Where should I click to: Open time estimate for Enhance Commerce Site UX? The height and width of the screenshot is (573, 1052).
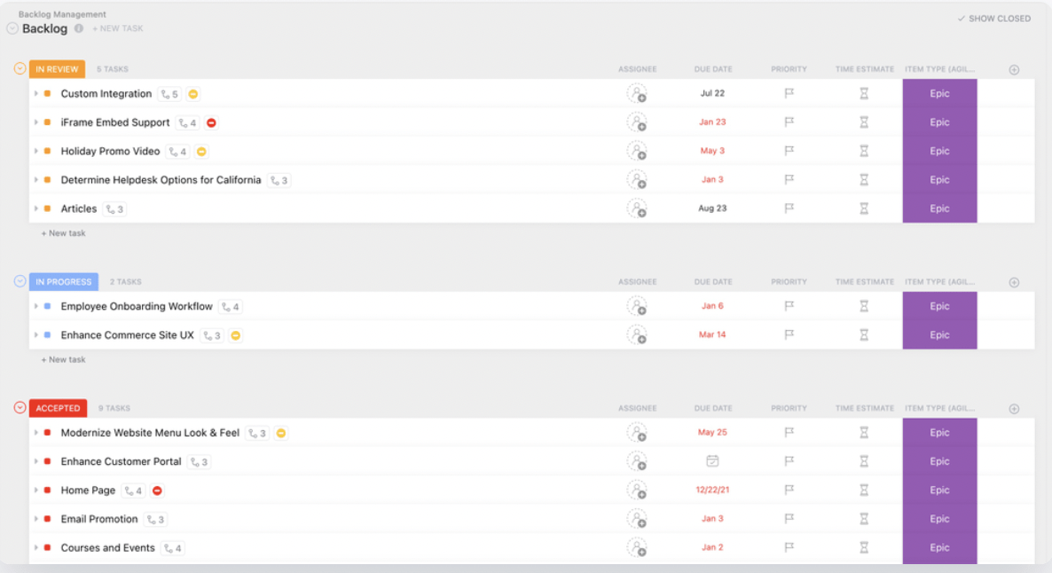[864, 334]
